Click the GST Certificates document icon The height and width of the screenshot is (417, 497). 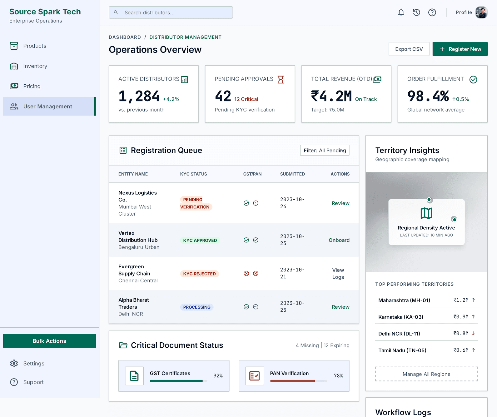(134, 376)
